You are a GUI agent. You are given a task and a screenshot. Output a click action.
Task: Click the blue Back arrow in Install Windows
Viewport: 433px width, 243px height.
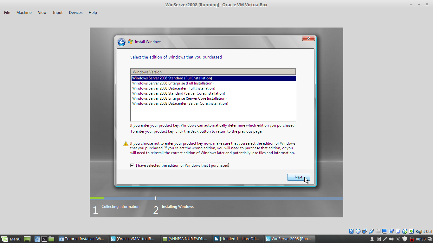click(x=121, y=42)
